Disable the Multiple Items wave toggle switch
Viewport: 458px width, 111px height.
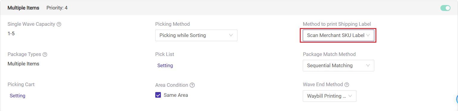[x=445, y=8]
